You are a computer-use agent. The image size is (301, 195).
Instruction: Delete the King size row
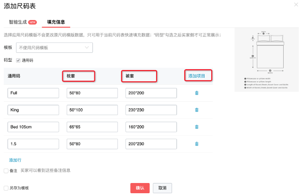coord(197,110)
